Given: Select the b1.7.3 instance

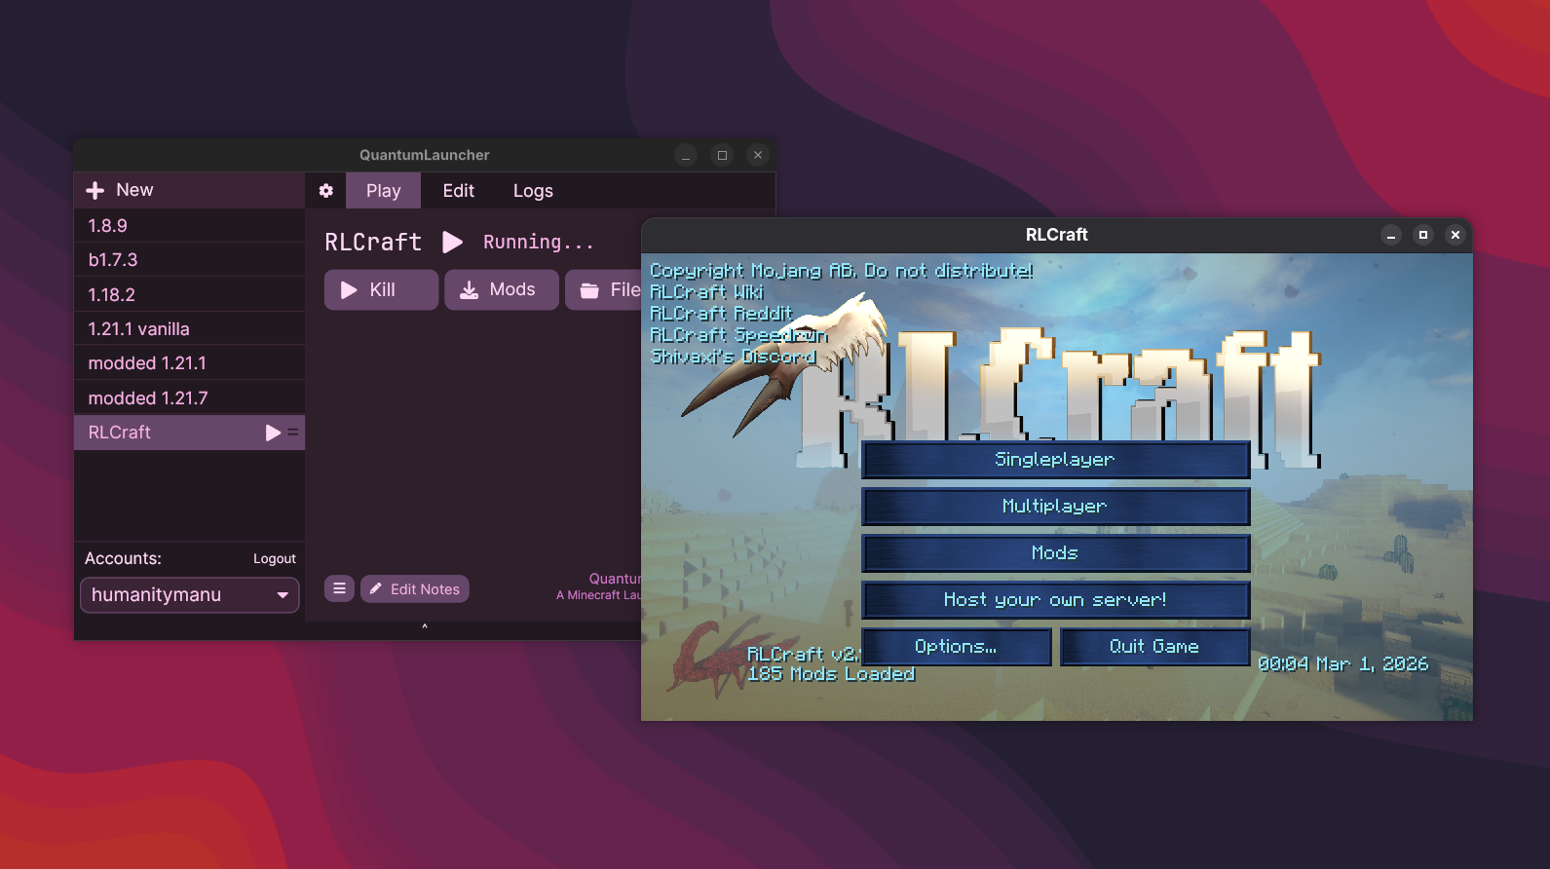Looking at the screenshot, I should click(x=190, y=260).
